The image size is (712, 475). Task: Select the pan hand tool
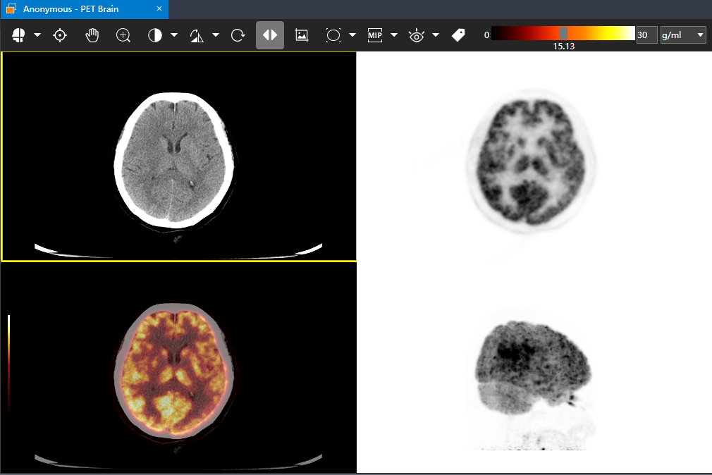92,35
